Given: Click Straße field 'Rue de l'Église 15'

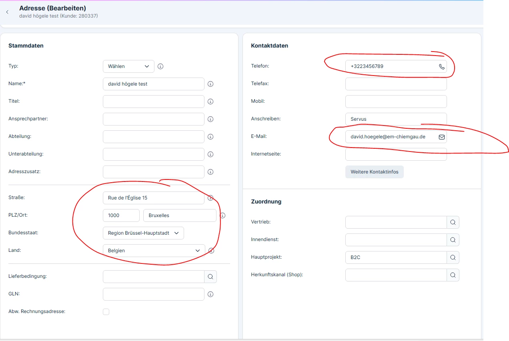Looking at the screenshot, I should [154, 198].
